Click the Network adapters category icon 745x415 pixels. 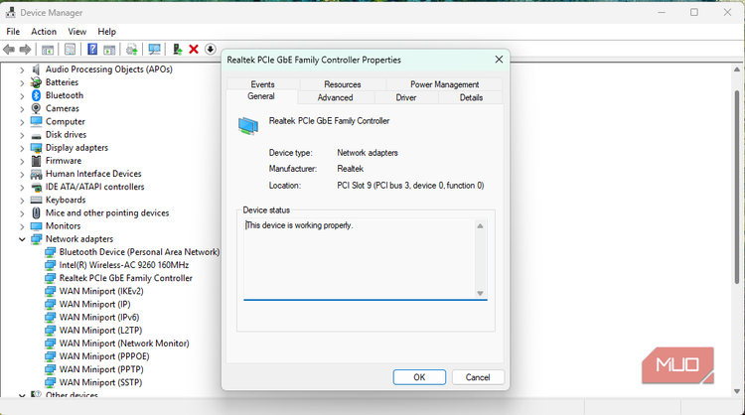coord(36,239)
